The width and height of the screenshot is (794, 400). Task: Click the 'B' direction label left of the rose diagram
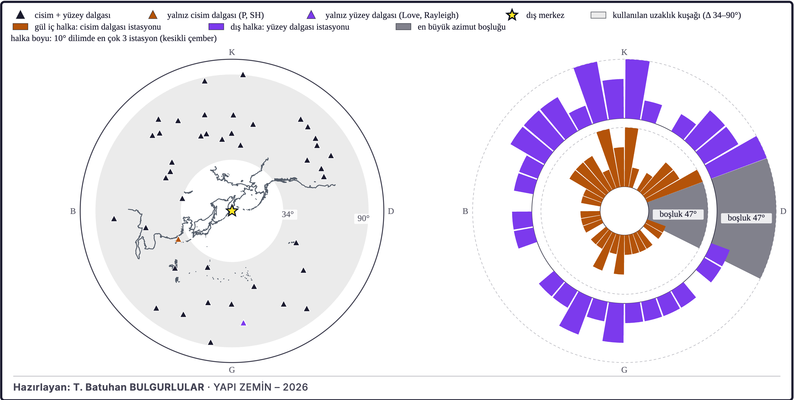[465, 211]
